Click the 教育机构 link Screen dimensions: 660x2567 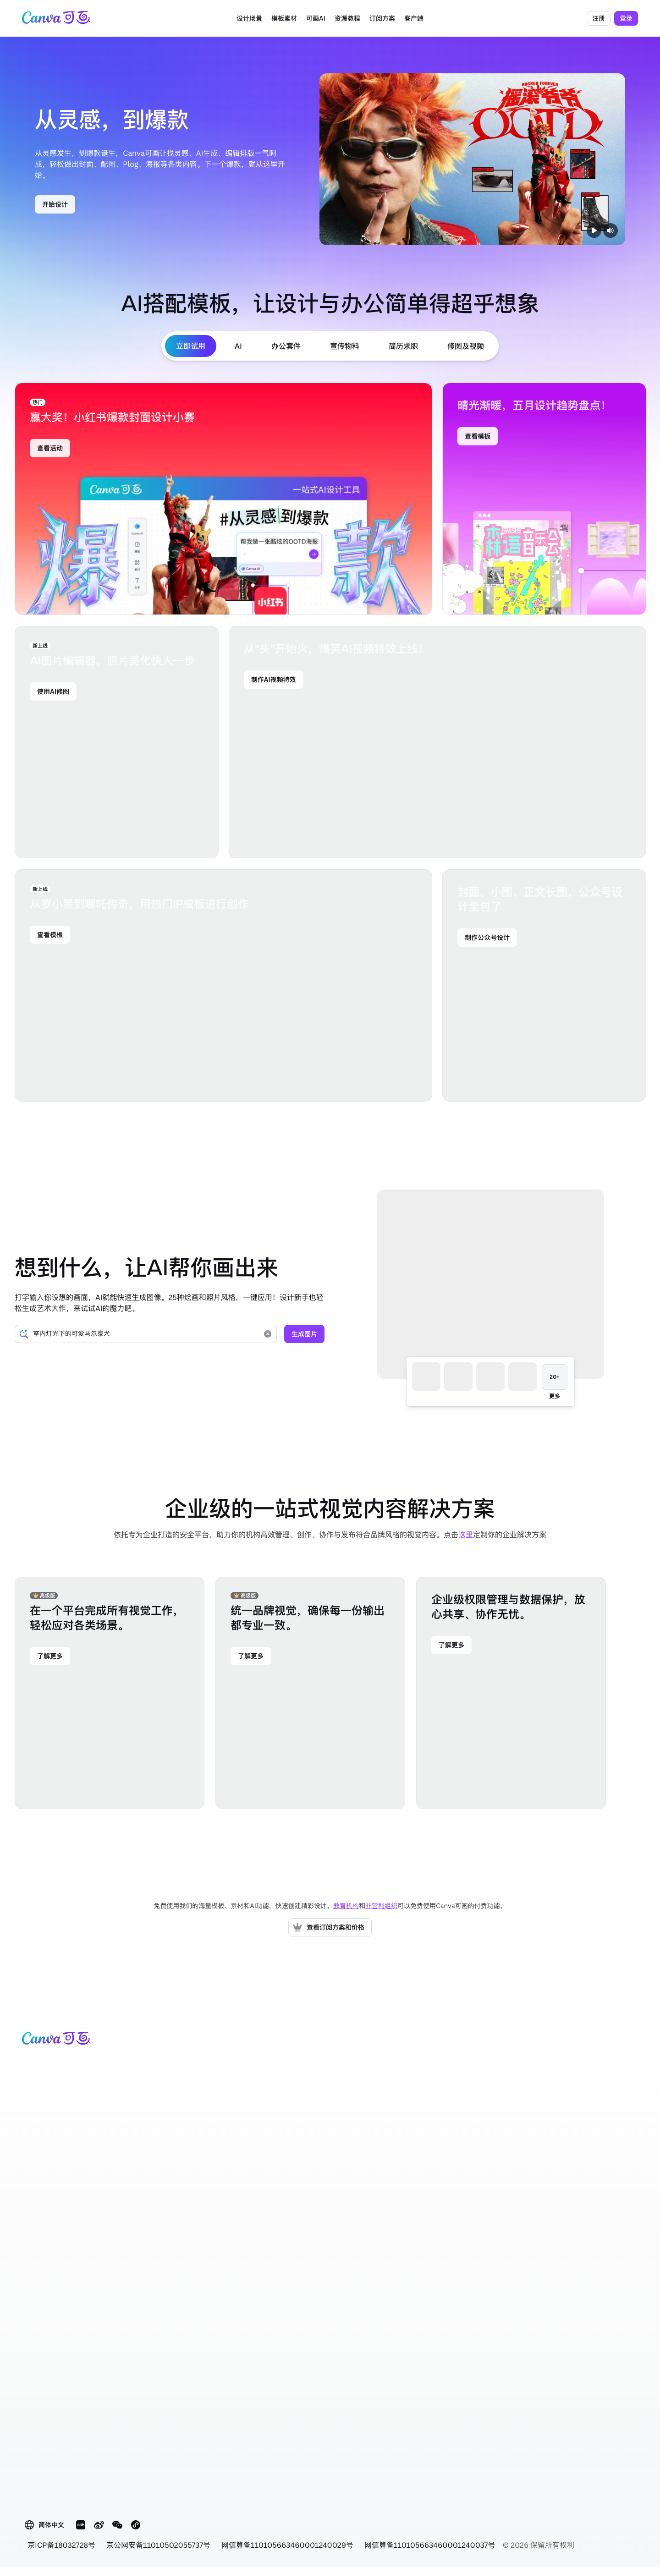coord(346,1905)
